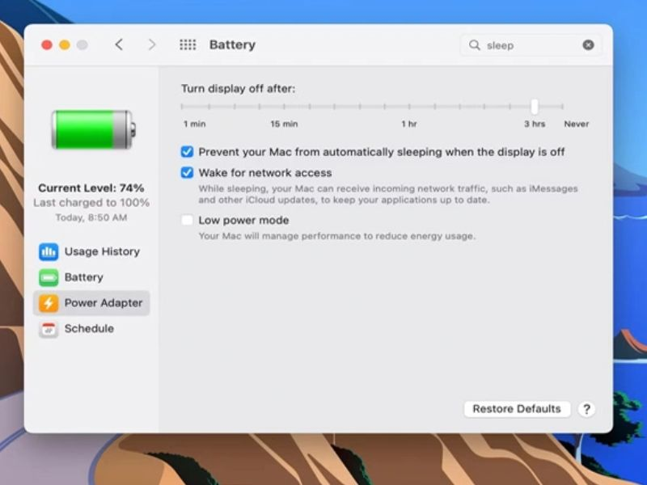Click the Wake for network access description
Image resolution: width=647 pixels, height=485 pixels.
pyautogui.click(x=388, y=194)
